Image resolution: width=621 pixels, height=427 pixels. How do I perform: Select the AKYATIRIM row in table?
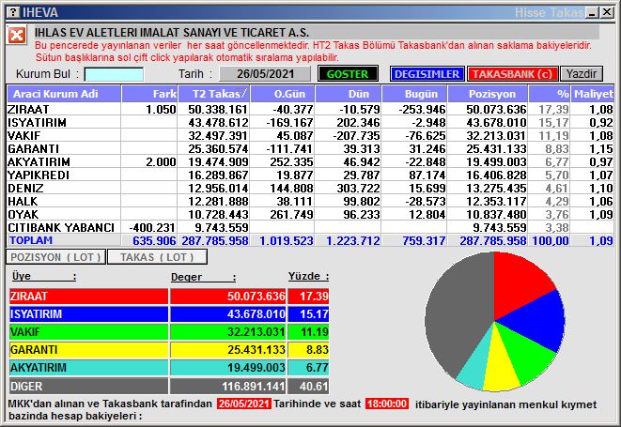tap(310, 161)
